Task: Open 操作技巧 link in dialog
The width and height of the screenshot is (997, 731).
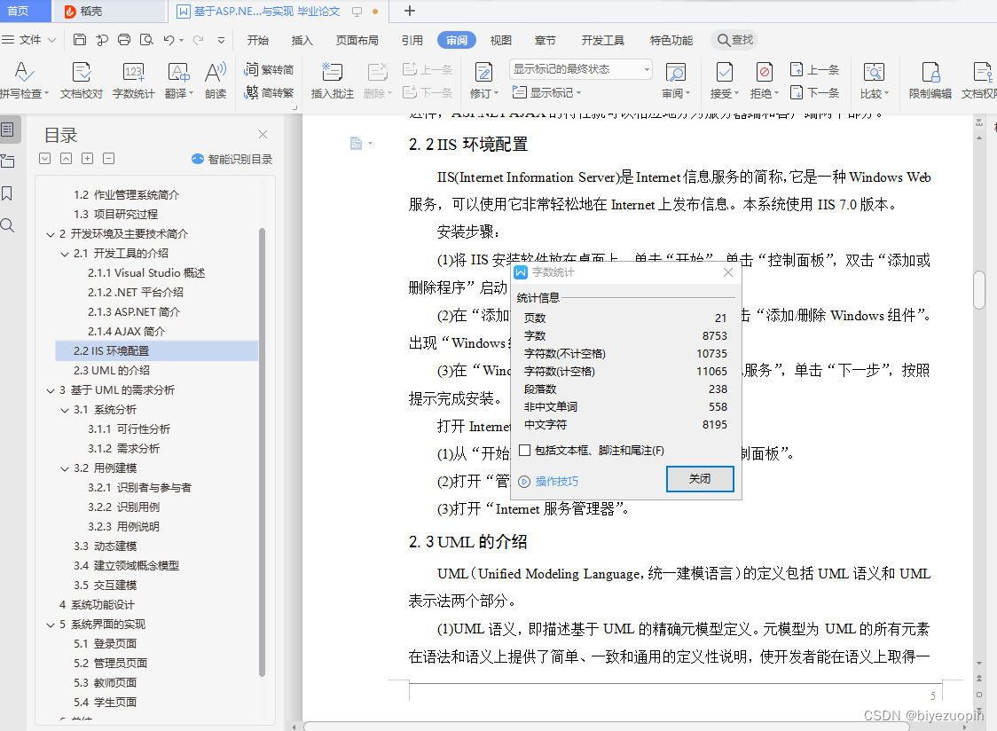Action: (x=549, y=482)
